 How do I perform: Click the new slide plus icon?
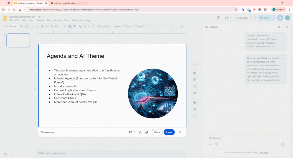click(x=21, y=26)
